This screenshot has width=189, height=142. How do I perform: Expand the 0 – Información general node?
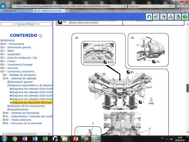point(2,47)
